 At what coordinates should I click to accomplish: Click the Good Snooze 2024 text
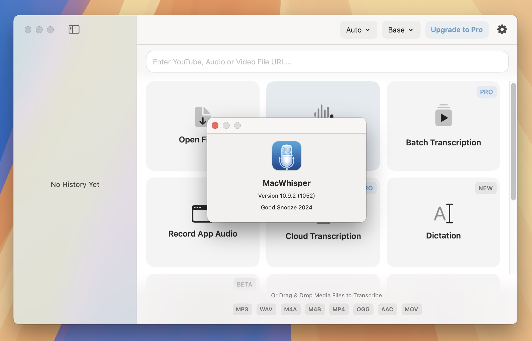(x=286, y=207)
